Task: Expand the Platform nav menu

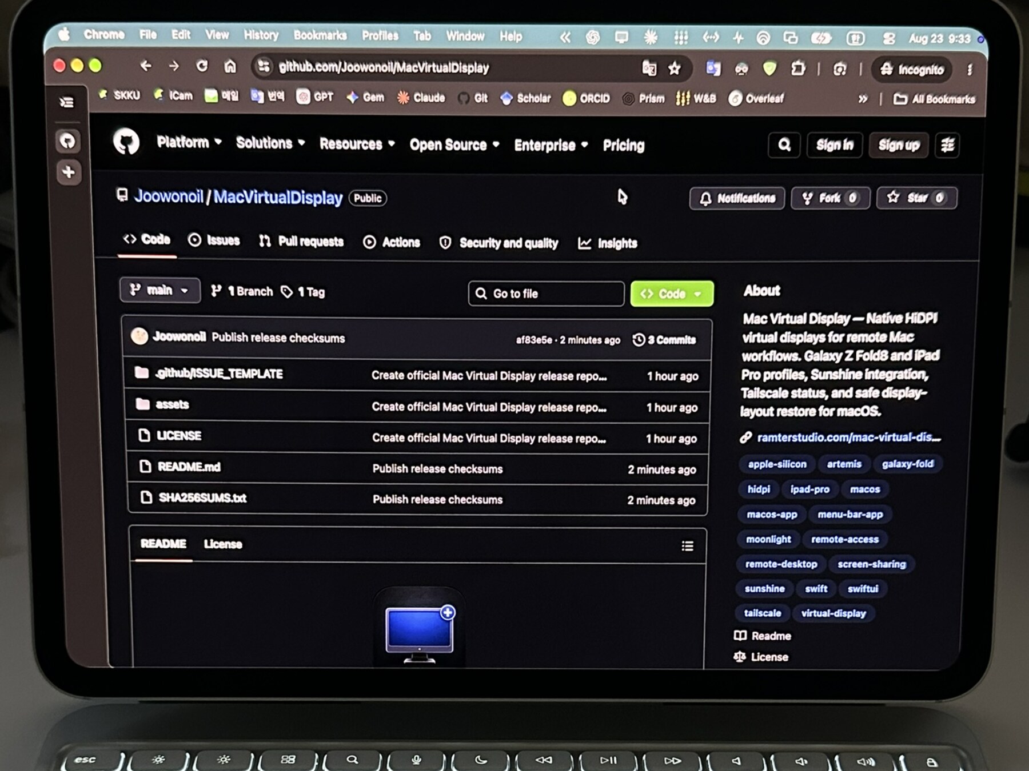Action: click(x=189, y=142)
